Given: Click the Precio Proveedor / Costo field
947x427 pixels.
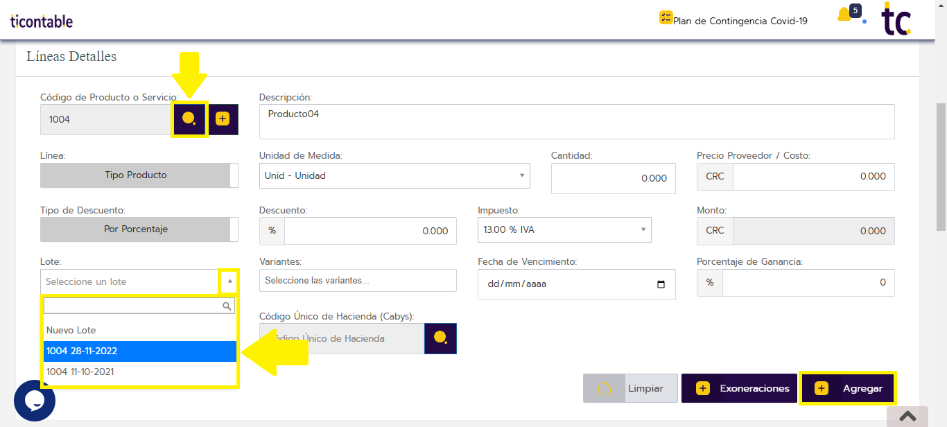Looking at the screenshot, I should 814,177.
